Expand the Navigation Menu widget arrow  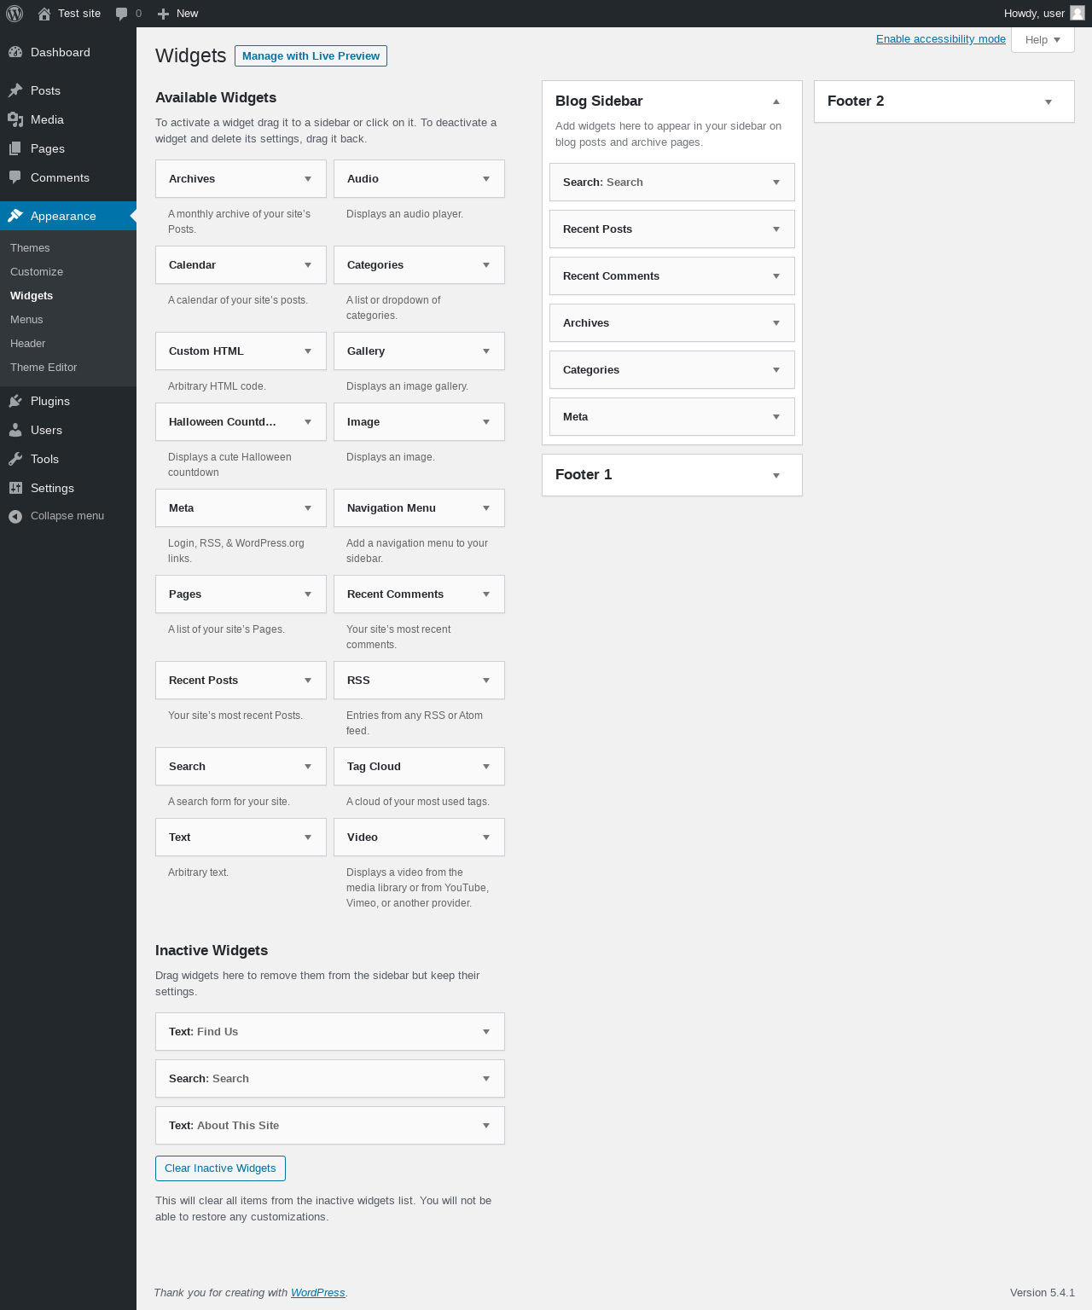[486, 508]
